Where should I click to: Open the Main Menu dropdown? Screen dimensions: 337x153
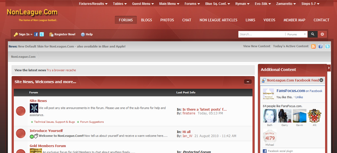coord(169,4)
